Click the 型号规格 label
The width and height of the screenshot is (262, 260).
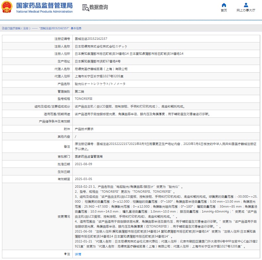tap(64, 99)
